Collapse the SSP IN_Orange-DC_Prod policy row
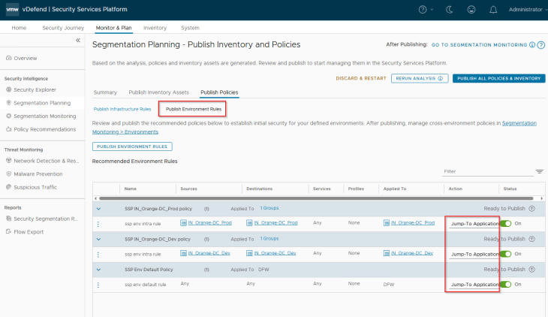This screenshot has height=317, width=548. 98,208
